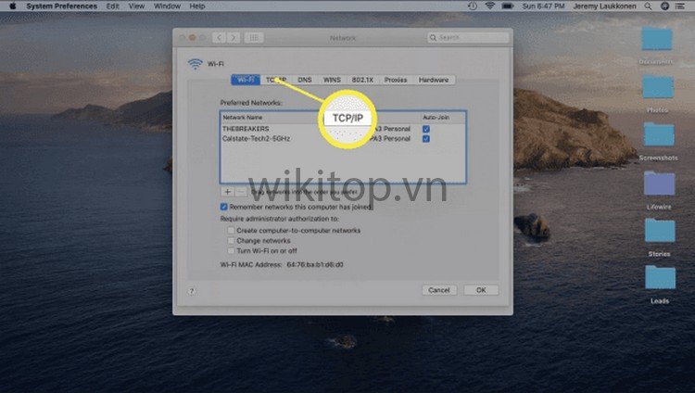Go back with the toolbar back arrow
Screen dimensions: 695x393
220,38
